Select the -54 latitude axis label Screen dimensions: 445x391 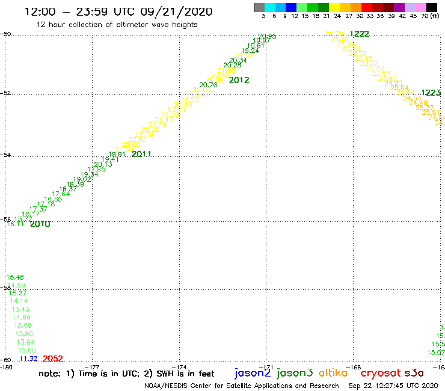(5, 155)
